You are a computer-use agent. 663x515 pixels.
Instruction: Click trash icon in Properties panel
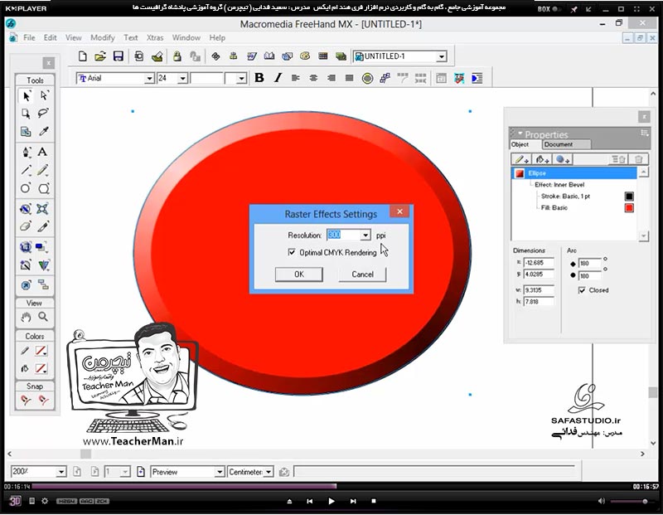(638, 159)
